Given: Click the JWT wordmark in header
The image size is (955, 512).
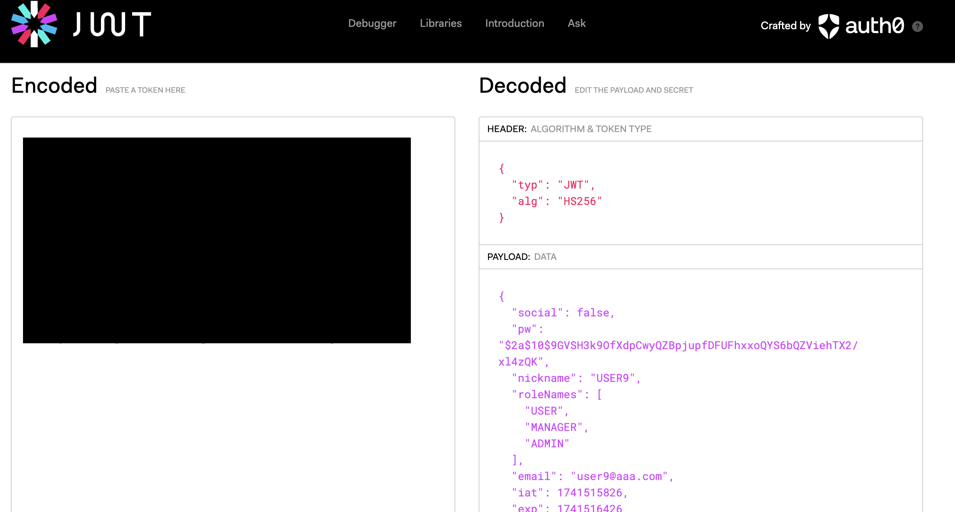Looking at the screenshot, I should (x=112, y=24).
